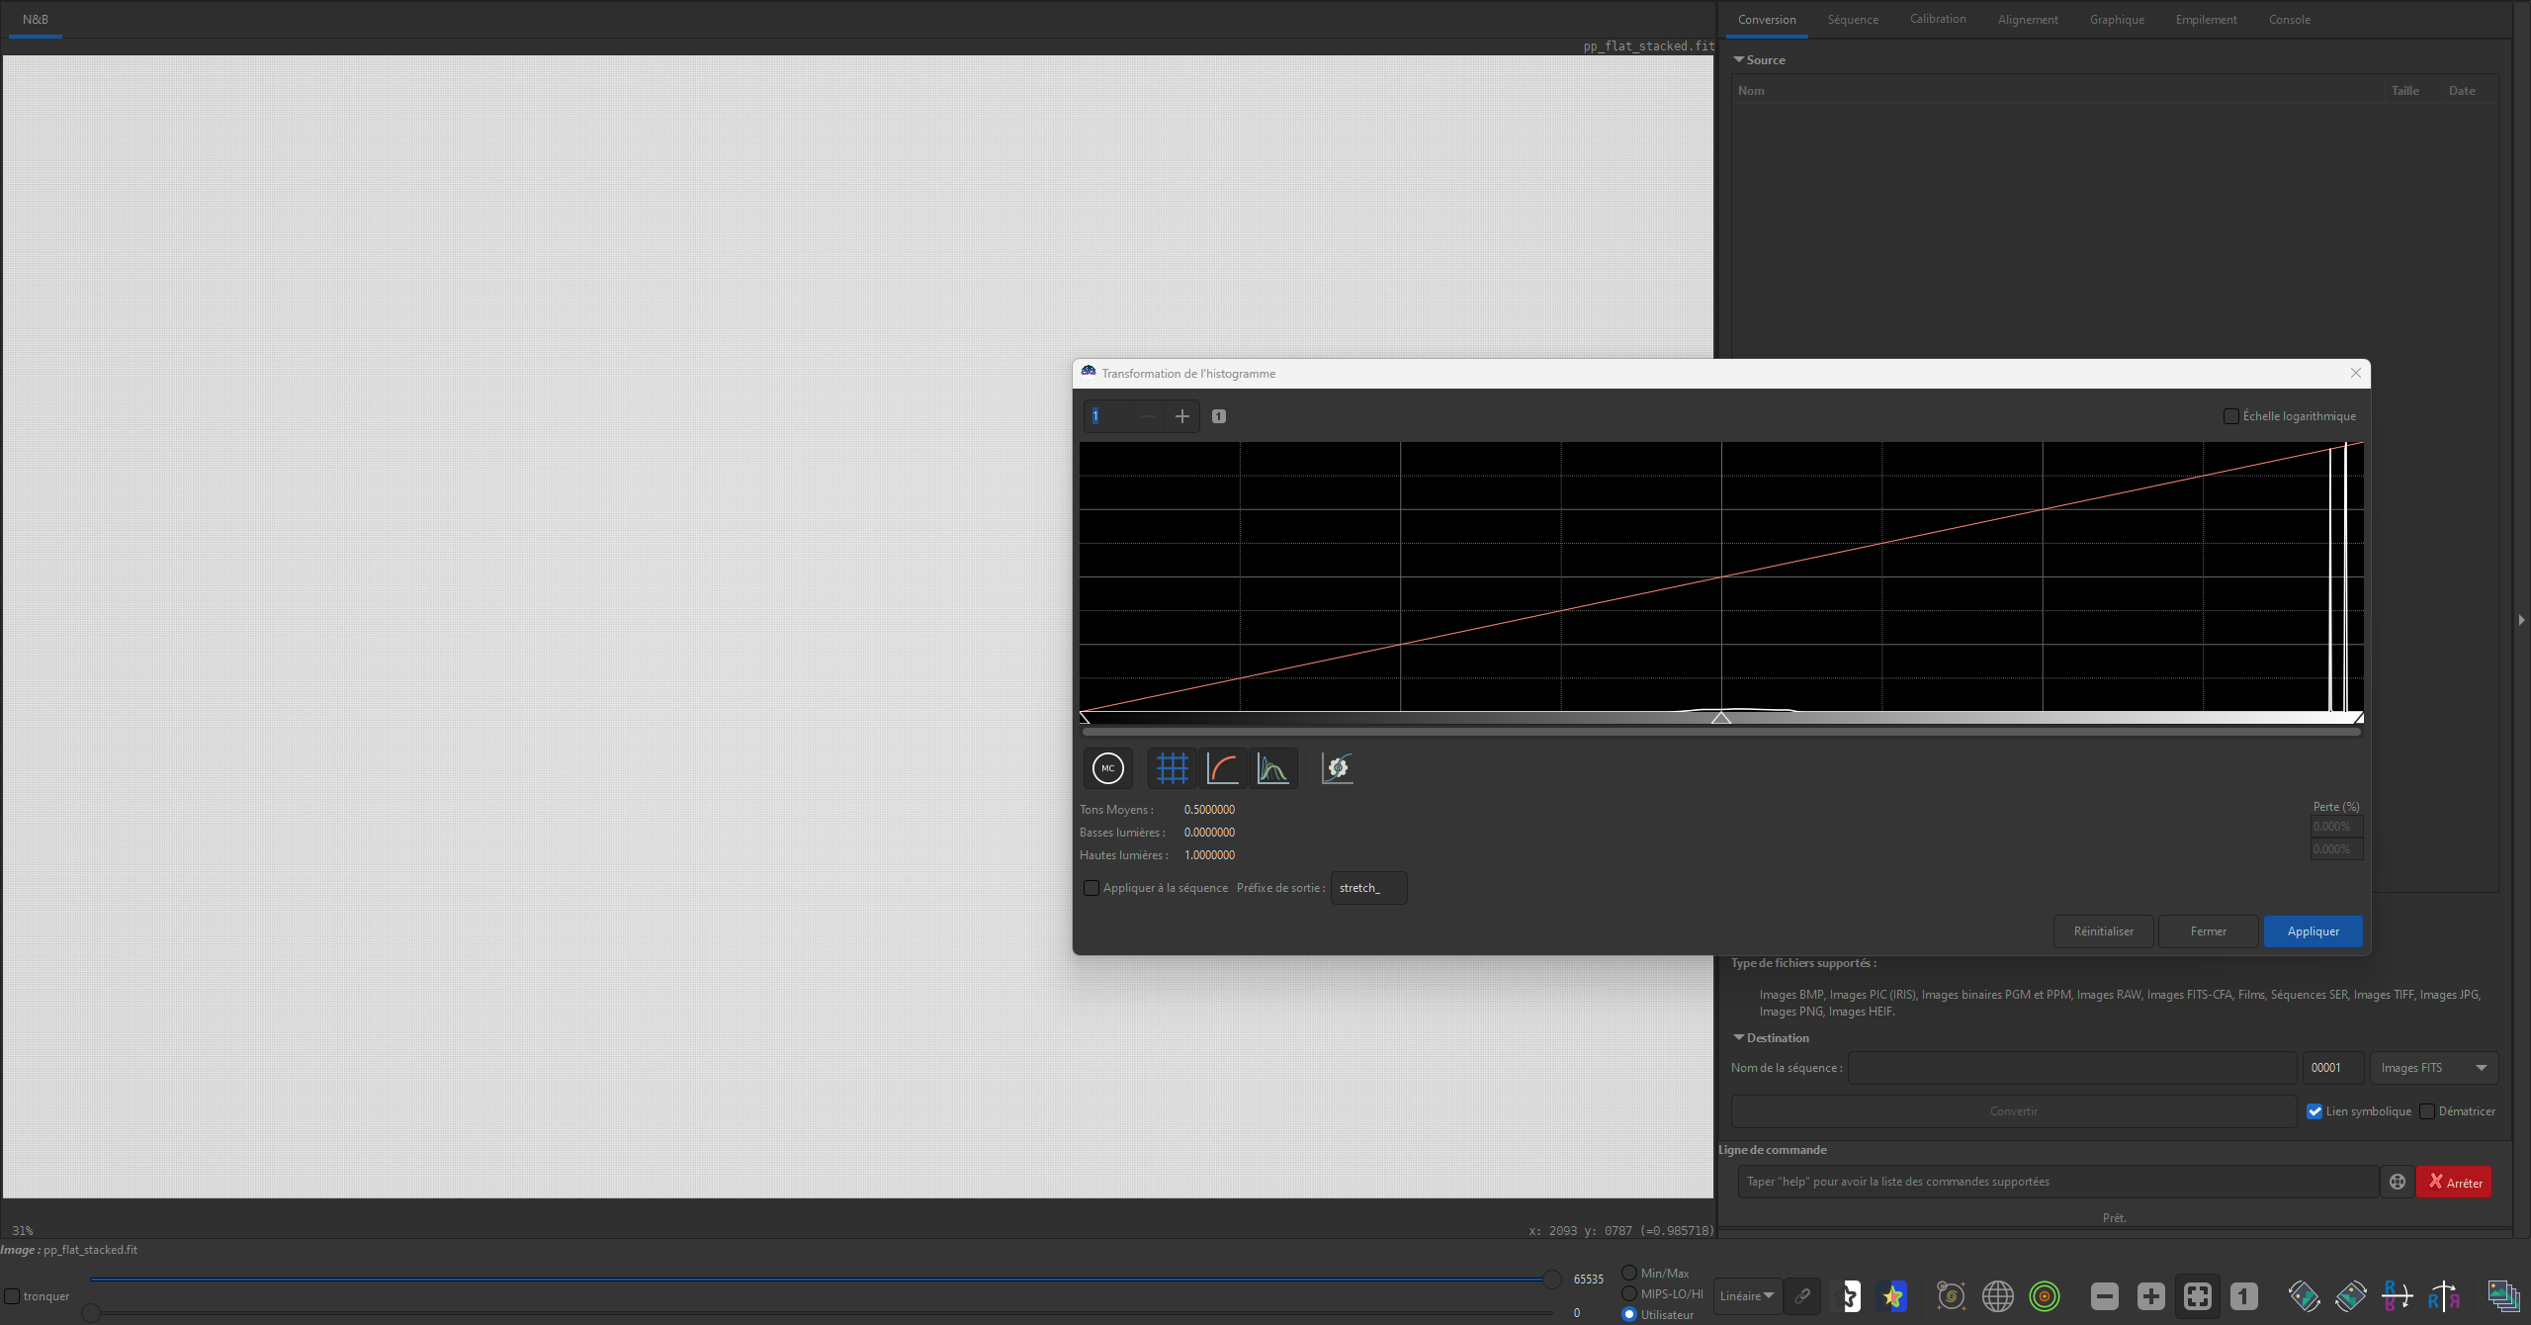Click the green concentric target icon
The width and height of the screenshot is (2531, 1325).
2044,1295
